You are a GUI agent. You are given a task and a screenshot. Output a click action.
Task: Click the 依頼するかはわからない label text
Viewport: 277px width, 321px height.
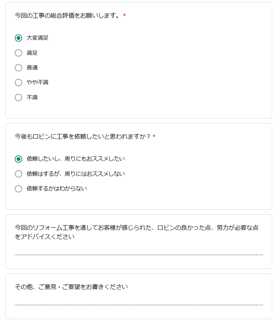(x=57, y=188)
